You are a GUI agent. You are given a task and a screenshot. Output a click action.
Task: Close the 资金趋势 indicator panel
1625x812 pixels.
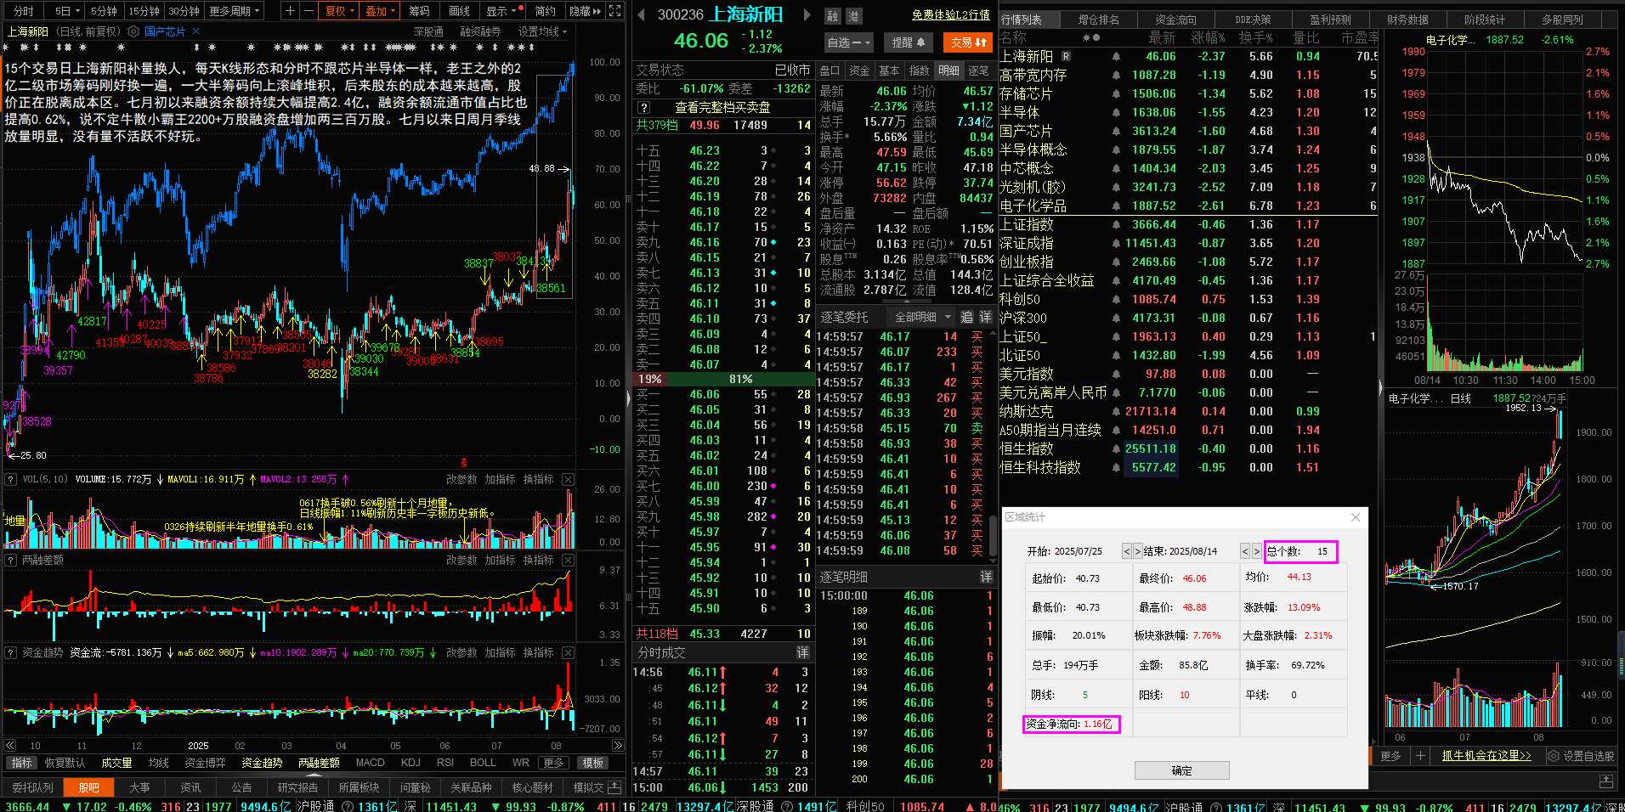568,652
